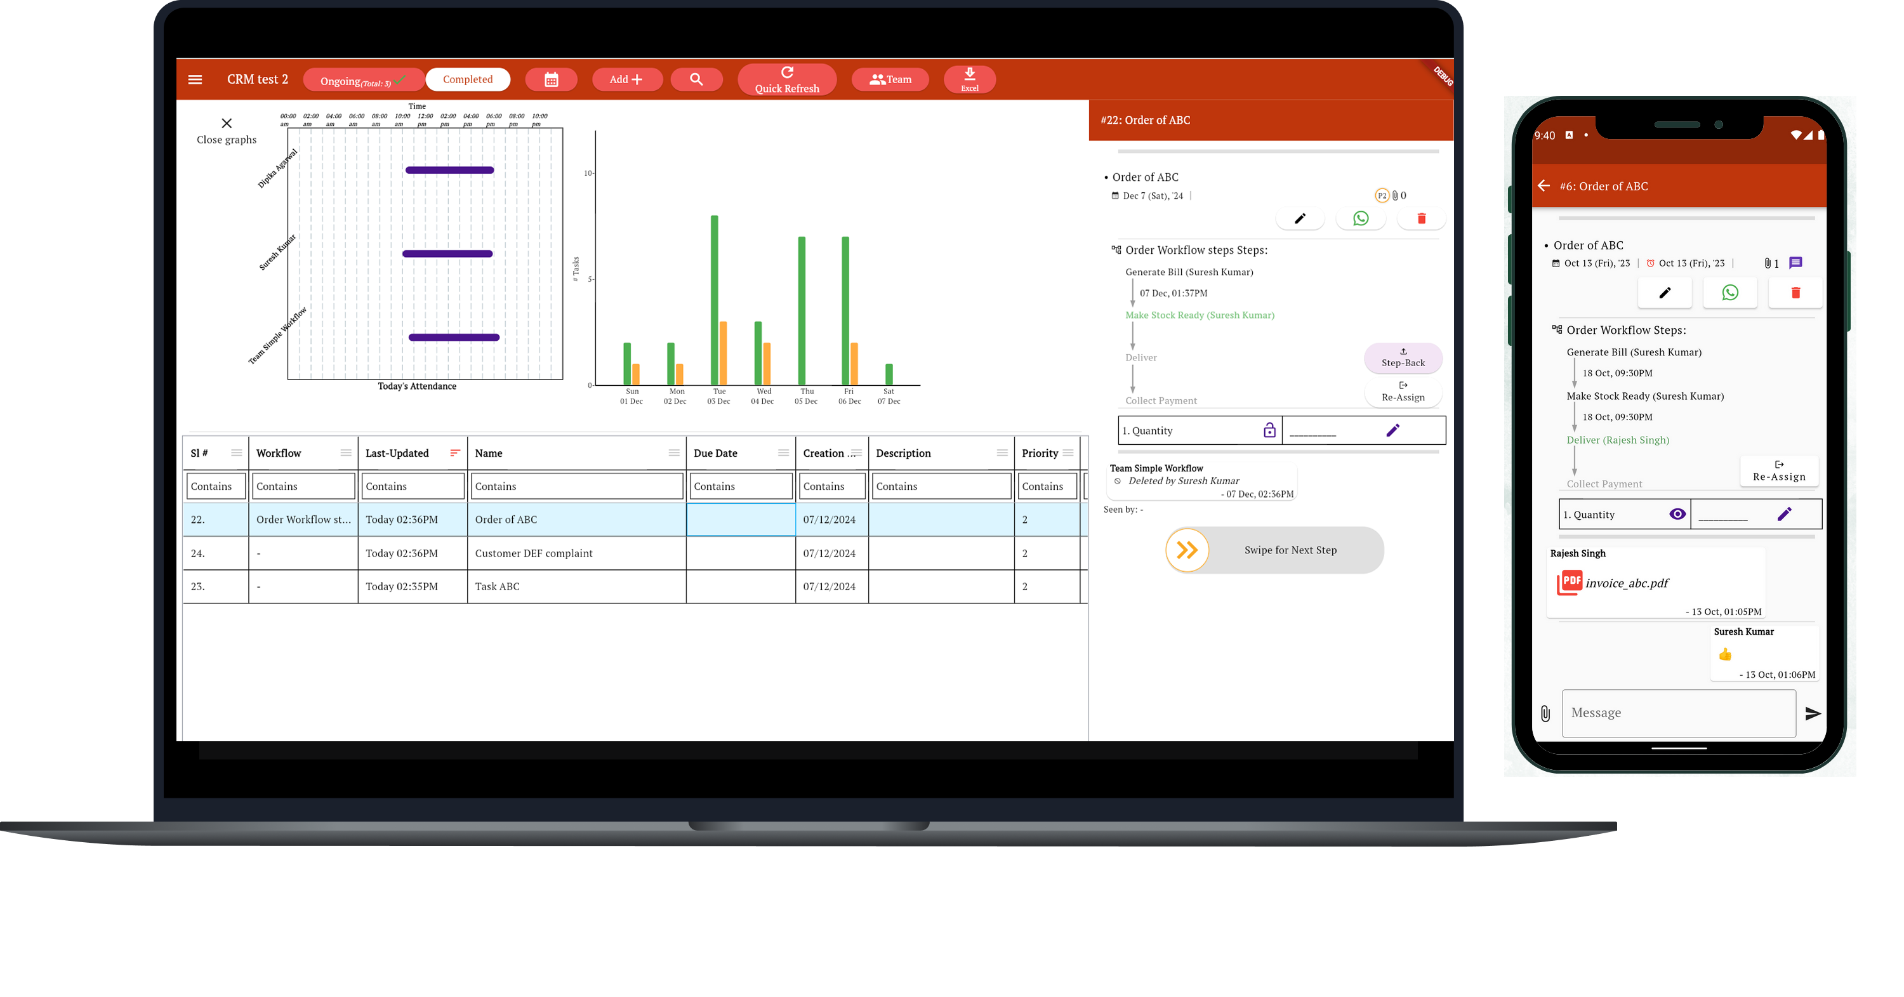Click the Name column filter field
Viewport: 1904px width, 997px height.
coord(576,486)
